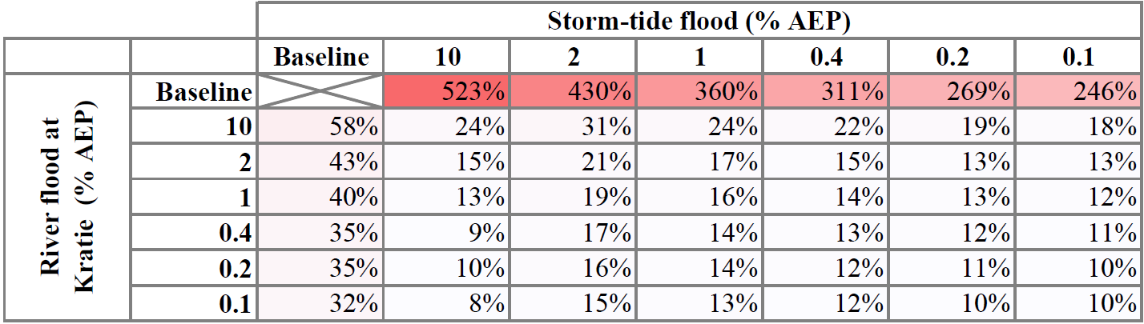Screen dimensions: 1144x324
Task: Select the 40% cell
Action: click(320, 196)
